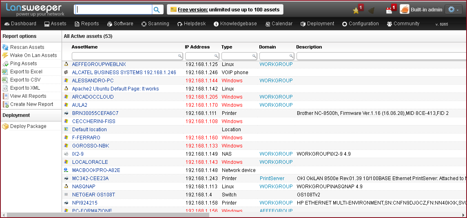Image resolution: width=467 pixels, height=218 pixels.
Task: Click the Wake On Lan lightning icon
Action: (5, 55)
